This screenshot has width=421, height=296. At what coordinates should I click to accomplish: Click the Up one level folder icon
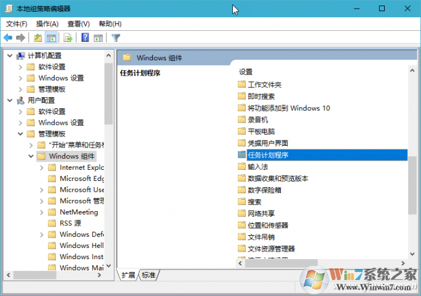pyautogui.click(x=38, y=38)
